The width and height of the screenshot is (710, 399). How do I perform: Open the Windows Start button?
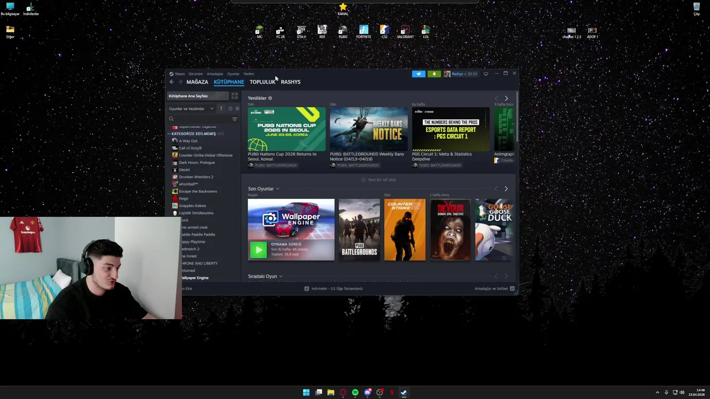click(306, 392)
